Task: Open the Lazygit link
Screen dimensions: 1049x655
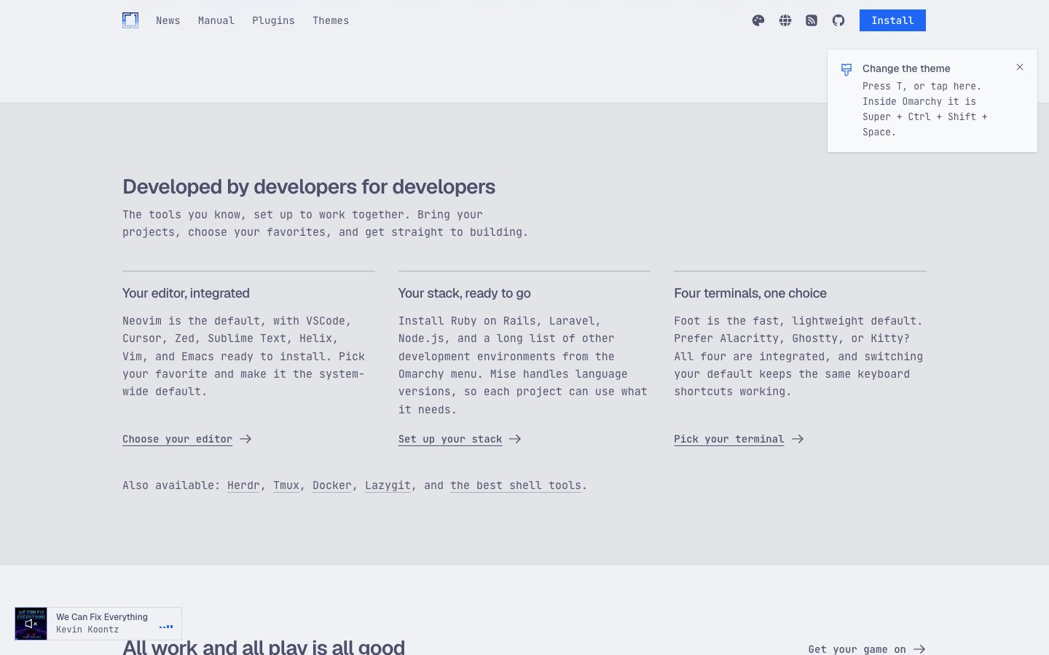Action: click(x=388, y=485)
